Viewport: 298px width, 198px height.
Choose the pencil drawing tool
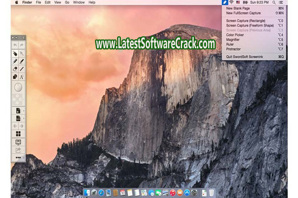(x=15, y=61)
